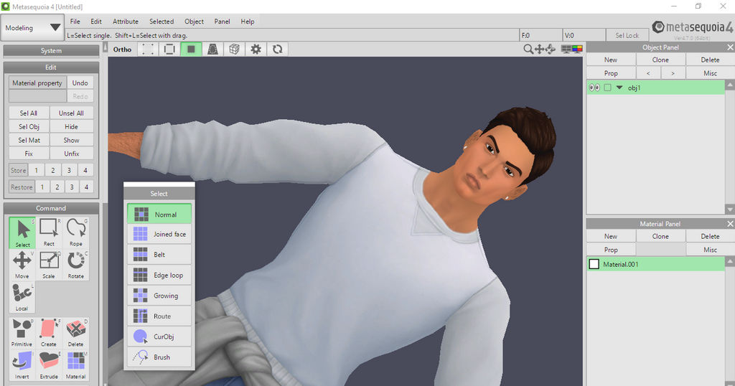The image size is (735, 386).
Task: Choose the Delete command tool
Action: pyautogui.click(x=75, y=333)
